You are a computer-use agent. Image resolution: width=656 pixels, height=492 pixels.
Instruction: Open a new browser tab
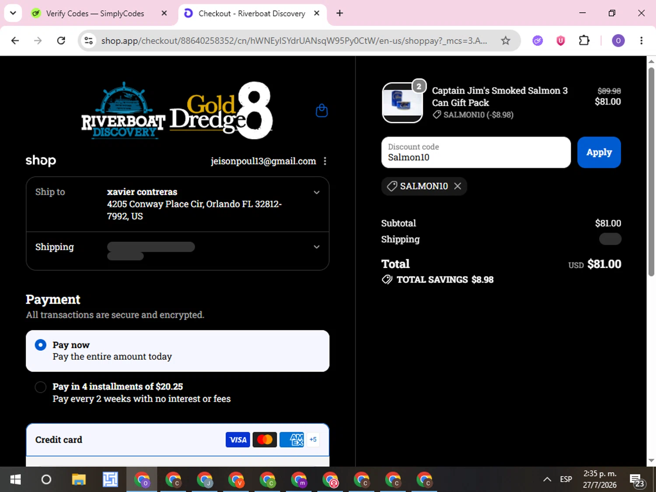[x=340, y=13]
